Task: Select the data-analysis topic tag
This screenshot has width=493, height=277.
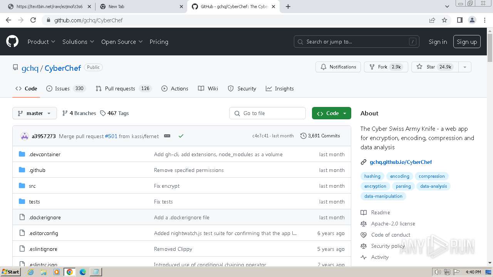Action: 434,186
